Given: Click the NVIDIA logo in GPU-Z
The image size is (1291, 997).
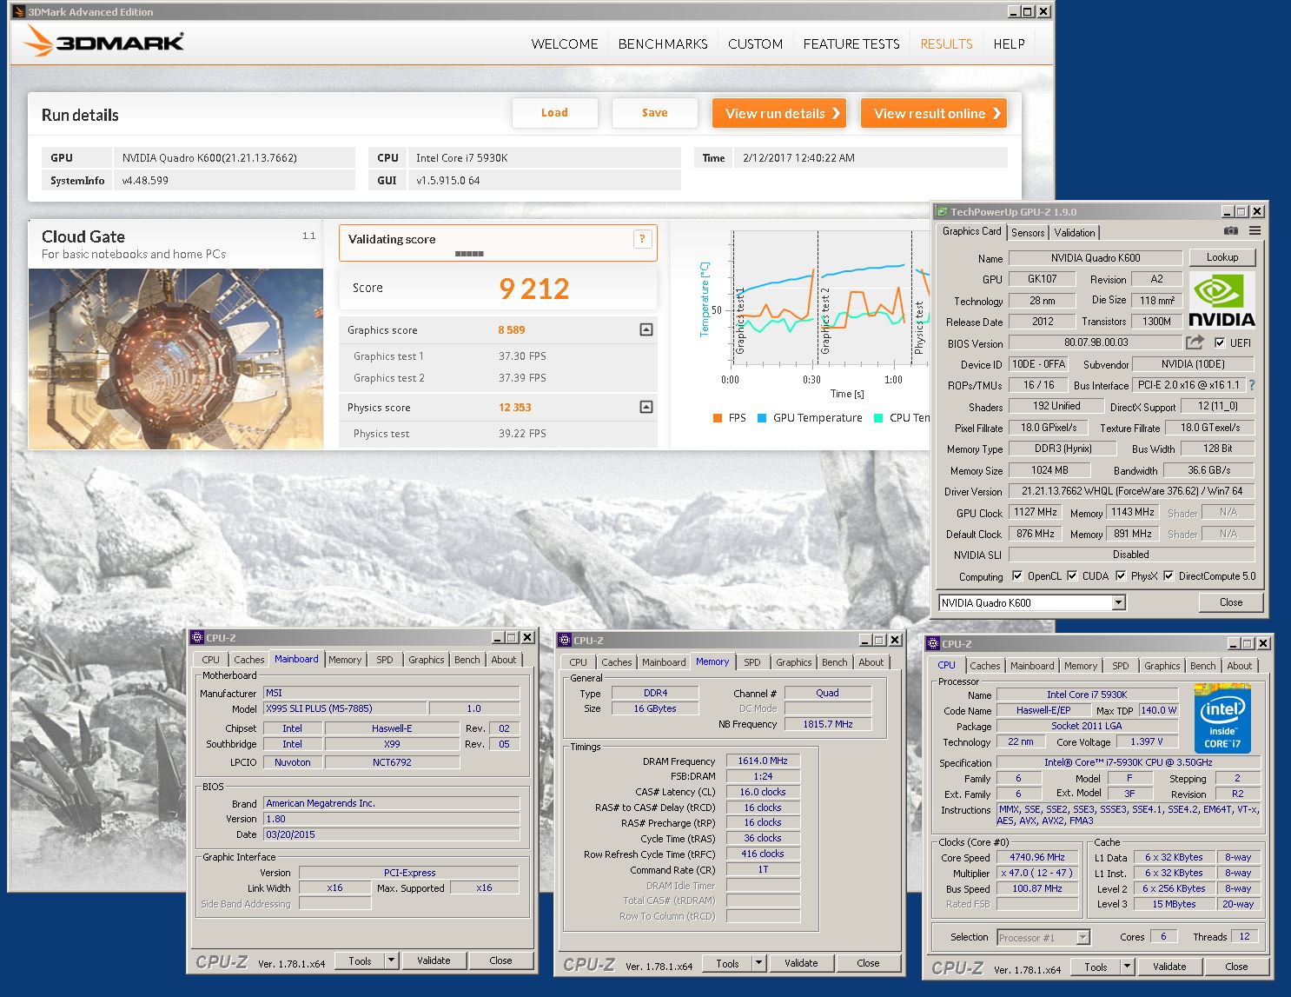Looking at the screenshot, I should pos(1221,300).
